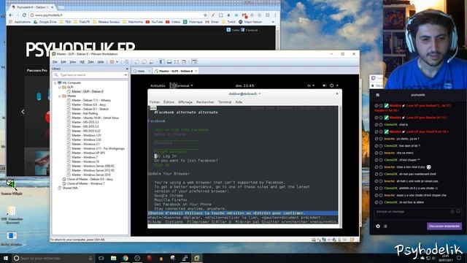Select Master - Windows Server 2016 VM
This screenshot has width=467, height=263.
(x=90, y=175)
